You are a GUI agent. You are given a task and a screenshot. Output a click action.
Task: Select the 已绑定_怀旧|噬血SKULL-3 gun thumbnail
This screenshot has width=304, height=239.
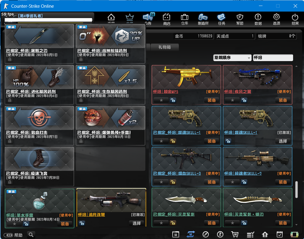[x=186, y=159]
